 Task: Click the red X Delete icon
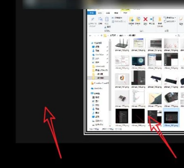click(x=145, y=19)
